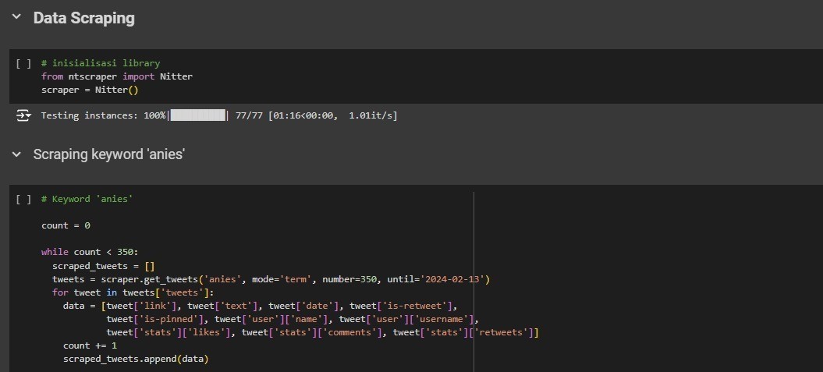Click the tweet['stats']['likes'] code line
Viewport: 823px width, 372px height.
[323, 333]
